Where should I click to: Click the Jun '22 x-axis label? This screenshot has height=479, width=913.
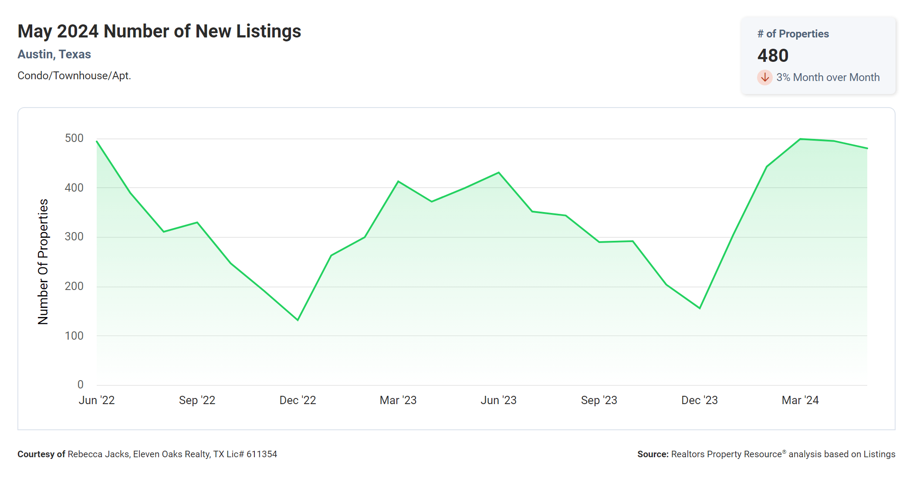(97, 400)
